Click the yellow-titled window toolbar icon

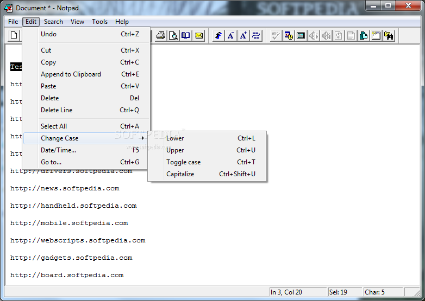pos(376,35)
